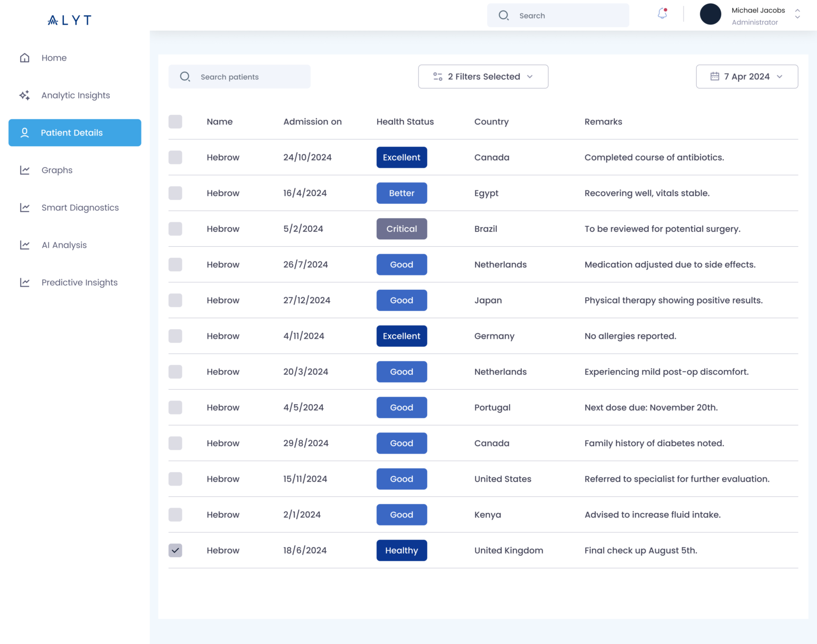Toggle the select-all checkbox in table header
The width and height of the screenshot is (817, 644).
tap(176, 122)
